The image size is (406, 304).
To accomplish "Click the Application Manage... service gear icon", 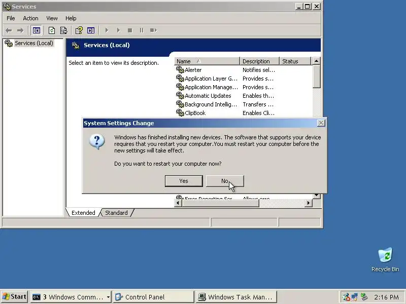I will (180, 87).
